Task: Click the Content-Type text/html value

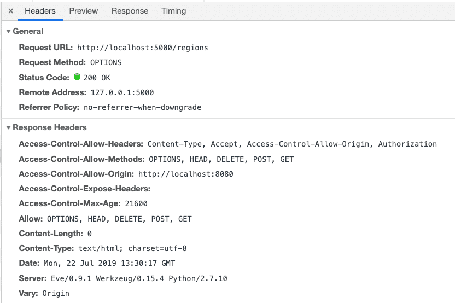Action: (x=132, y=248)
